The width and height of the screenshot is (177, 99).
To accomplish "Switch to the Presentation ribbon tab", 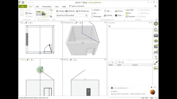I will tap(47, 7).
